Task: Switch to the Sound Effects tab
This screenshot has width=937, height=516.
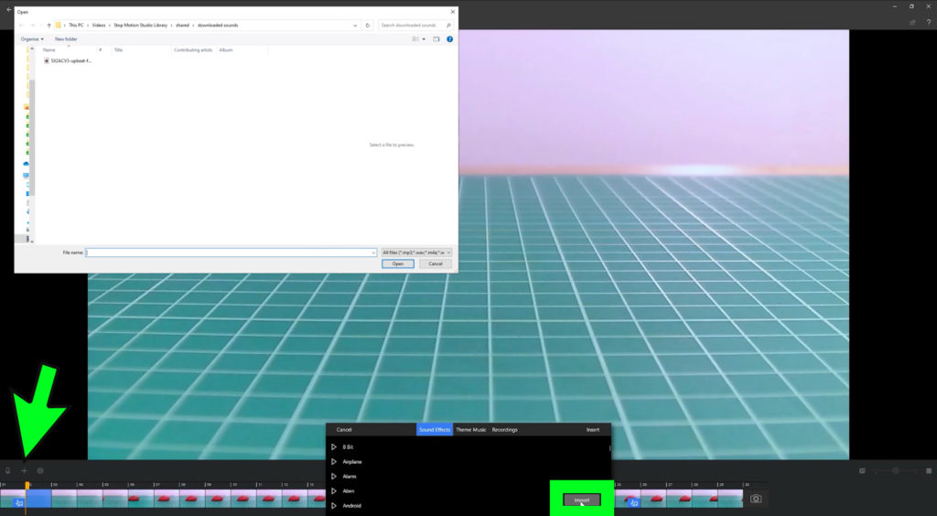Action: point(435,429)
